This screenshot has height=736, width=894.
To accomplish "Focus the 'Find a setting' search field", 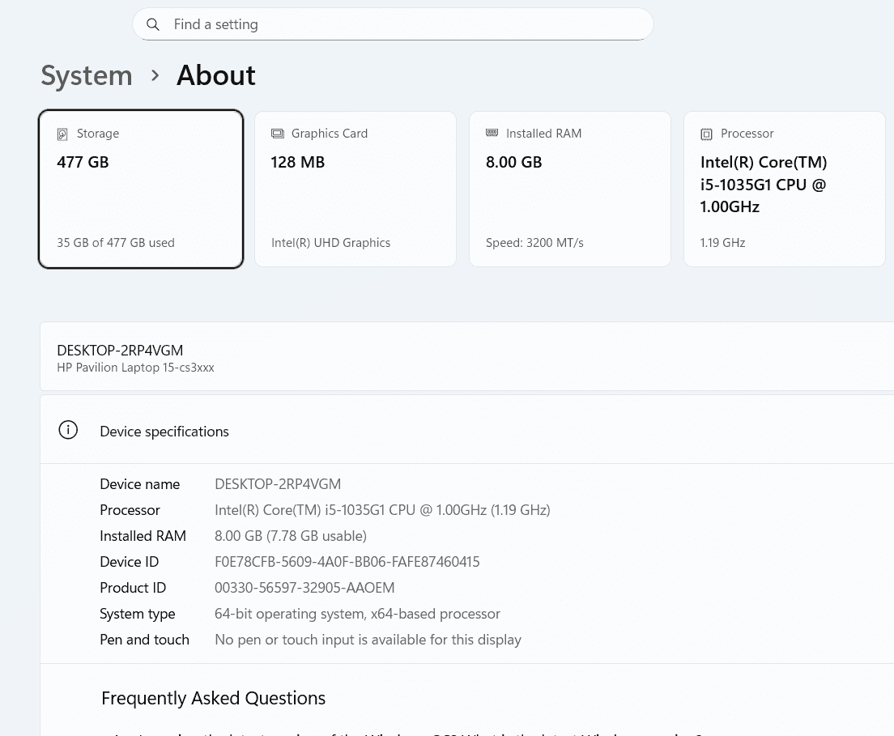I will [405, 24].
